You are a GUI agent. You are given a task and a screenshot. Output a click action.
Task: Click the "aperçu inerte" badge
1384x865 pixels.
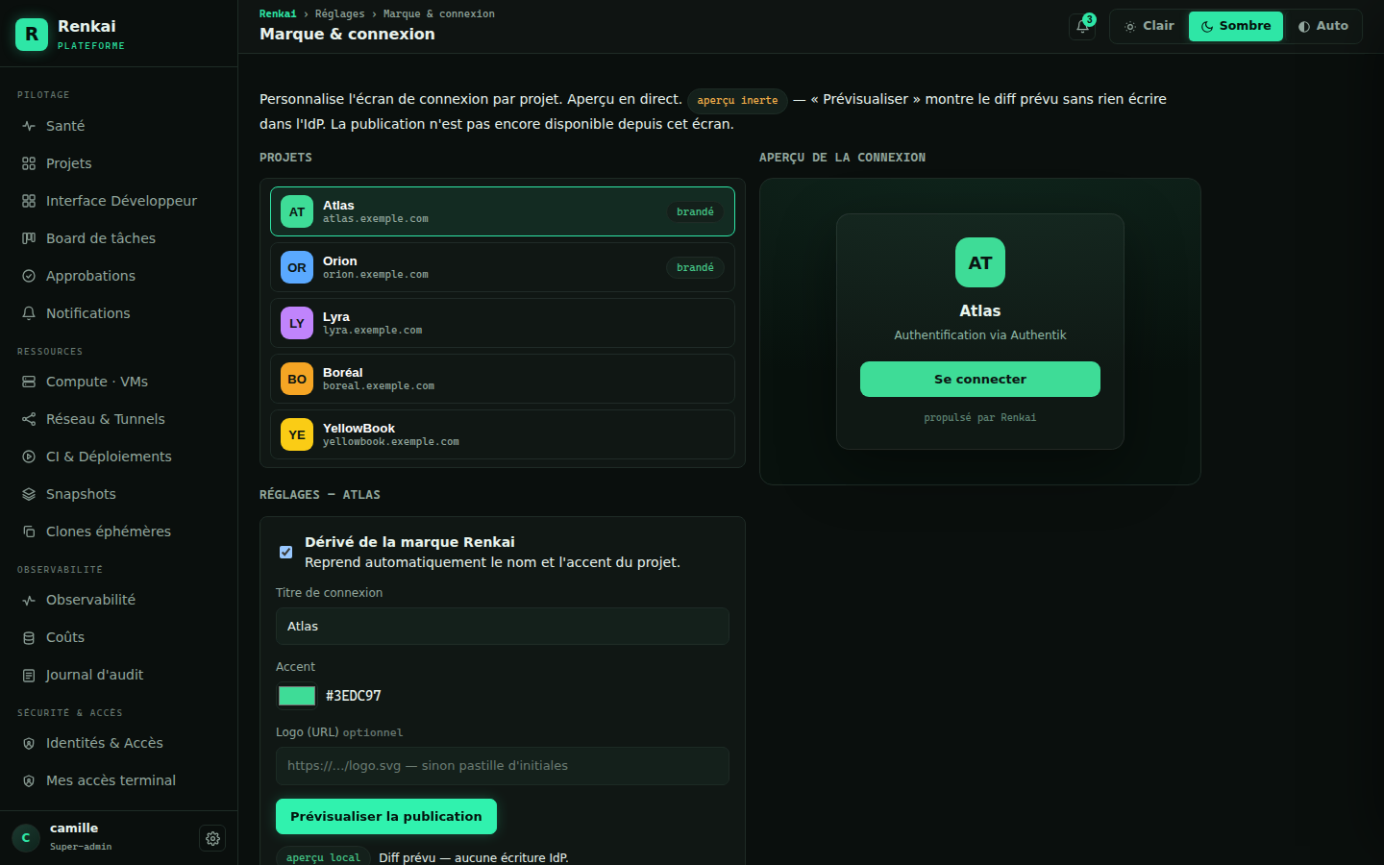[x=737, y=101]
